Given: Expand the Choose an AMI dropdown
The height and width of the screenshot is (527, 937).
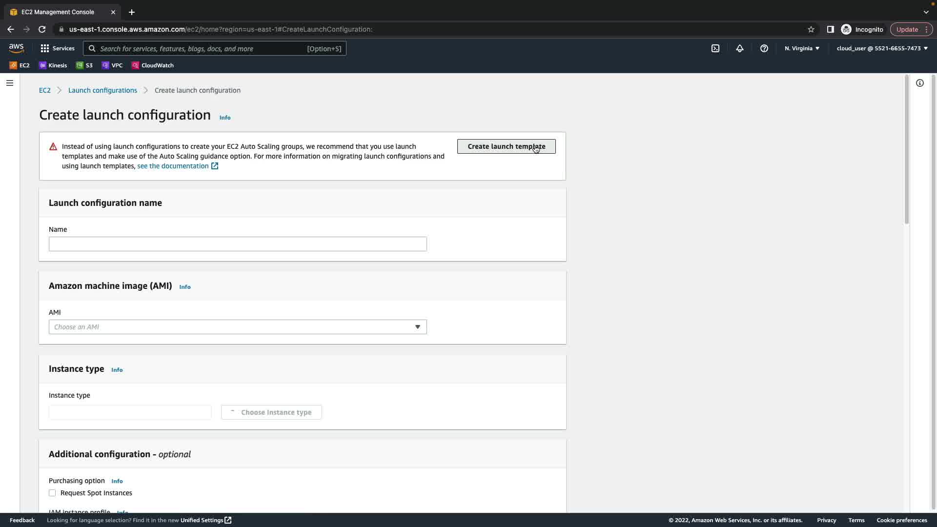Looking at the screenshot, I should tap(238, 327).
